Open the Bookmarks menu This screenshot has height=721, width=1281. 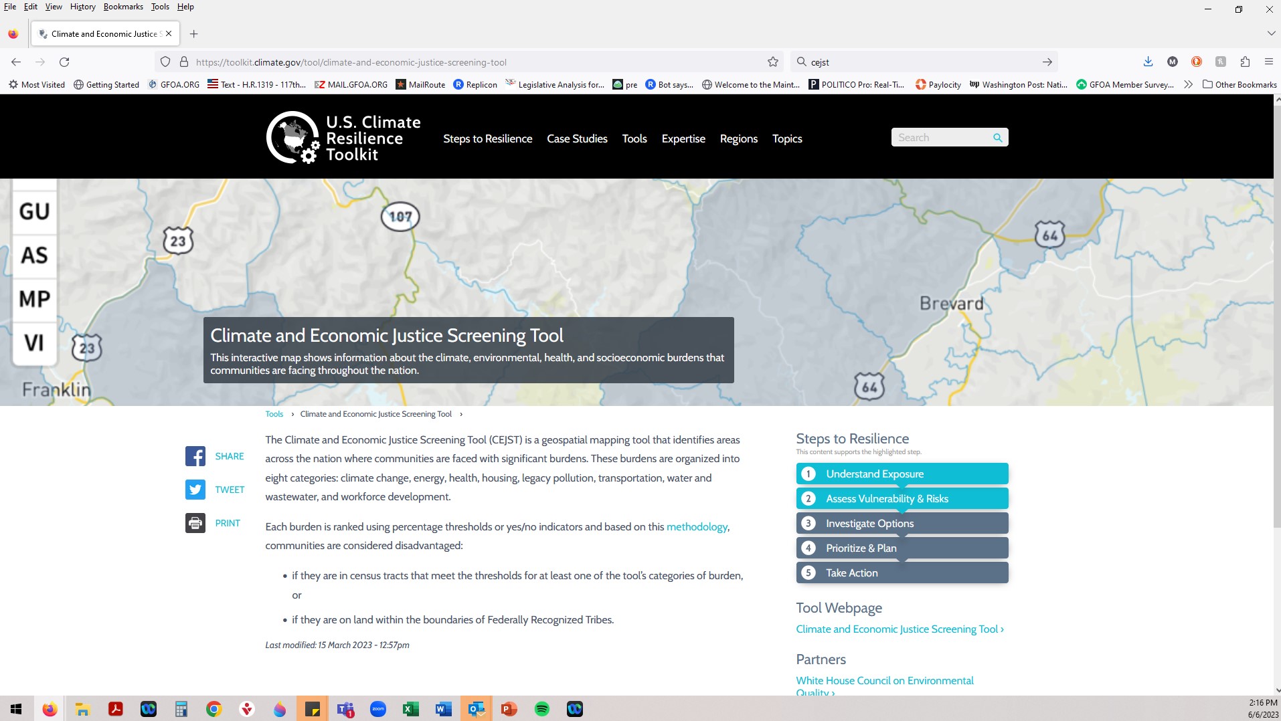[x=123, y=7]
